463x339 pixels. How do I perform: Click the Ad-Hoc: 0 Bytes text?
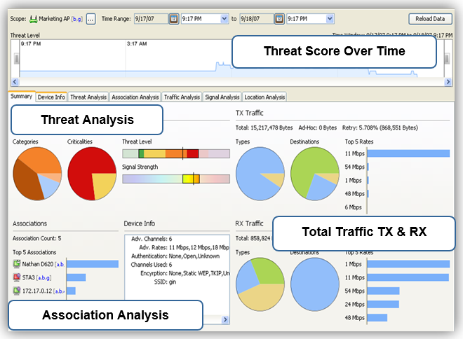[317, 127]
